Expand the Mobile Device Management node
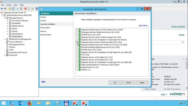Image resolution: width=188 pixels, height=106 pixels. [x=5, y=39]
